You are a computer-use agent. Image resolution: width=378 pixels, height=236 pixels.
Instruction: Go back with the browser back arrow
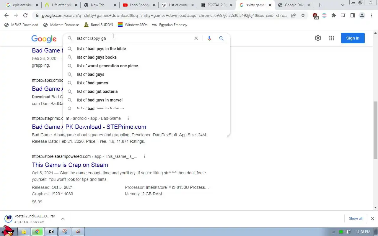pos(6,16)
